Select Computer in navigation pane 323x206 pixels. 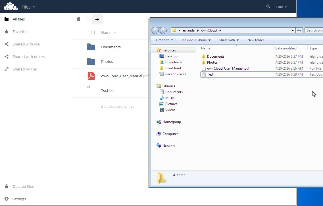tap(170, 134)
